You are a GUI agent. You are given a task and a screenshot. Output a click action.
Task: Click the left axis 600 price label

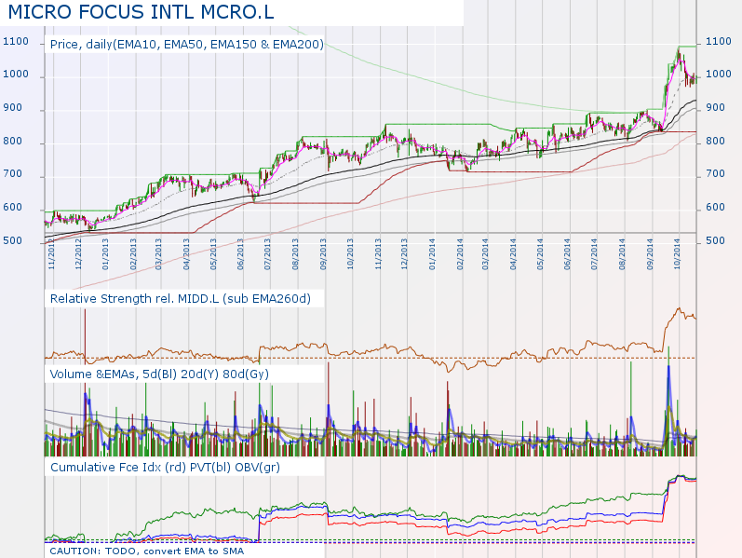(13, 208)
